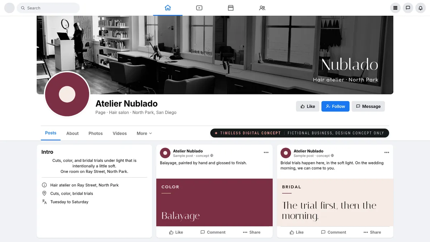Click the globe privacy icon on Balayage post
This screenshot has height=242, width=430.
pos(212,156)
